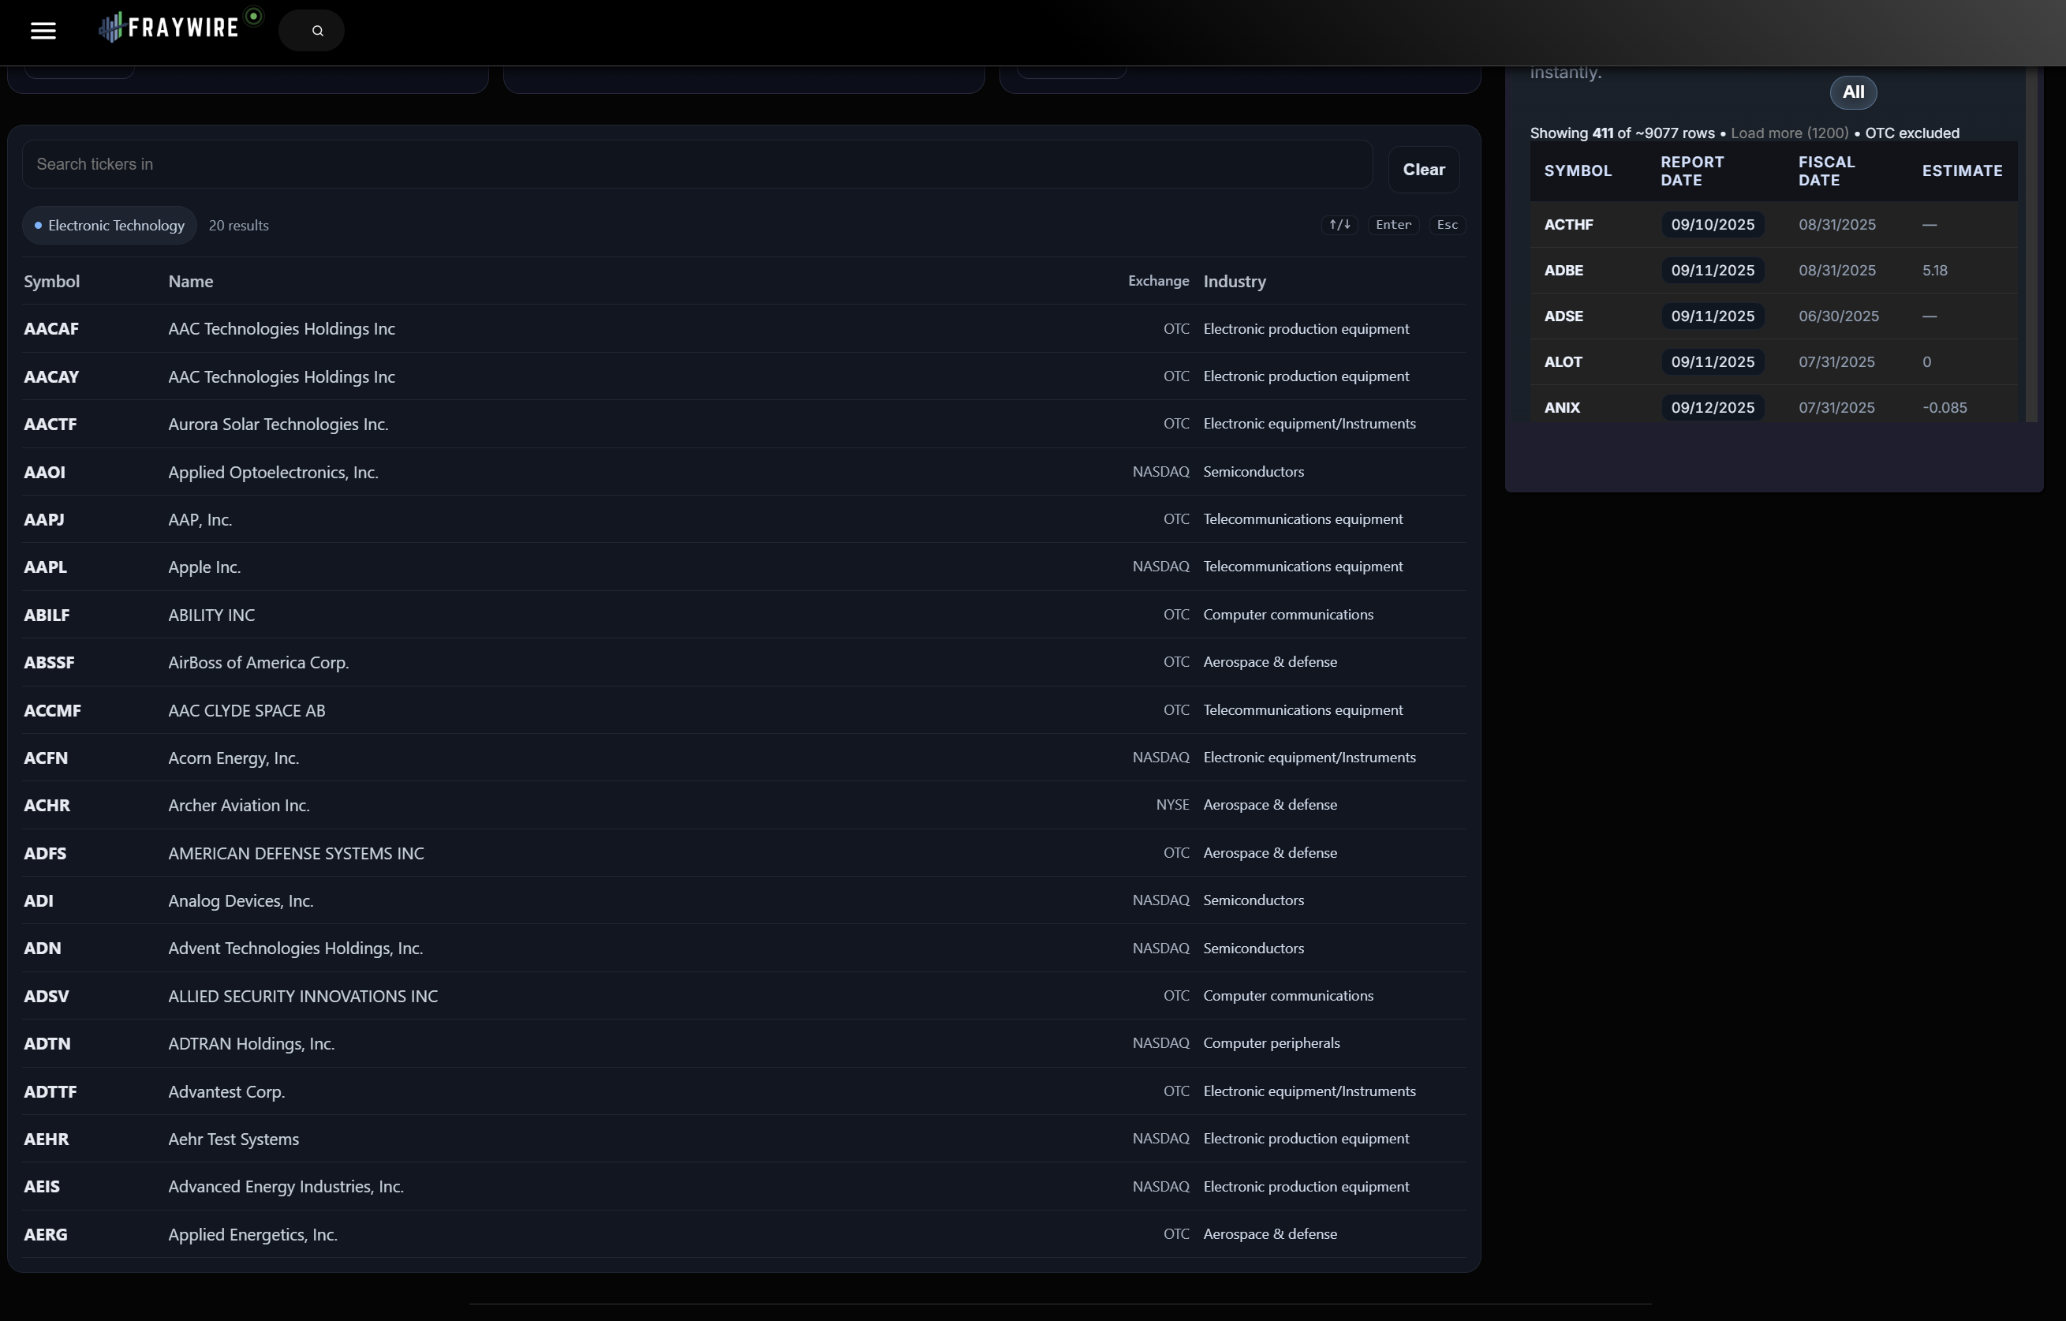2066x1321 pixels.
Task: Open the top bar search icon
Action: click(316, 31)
